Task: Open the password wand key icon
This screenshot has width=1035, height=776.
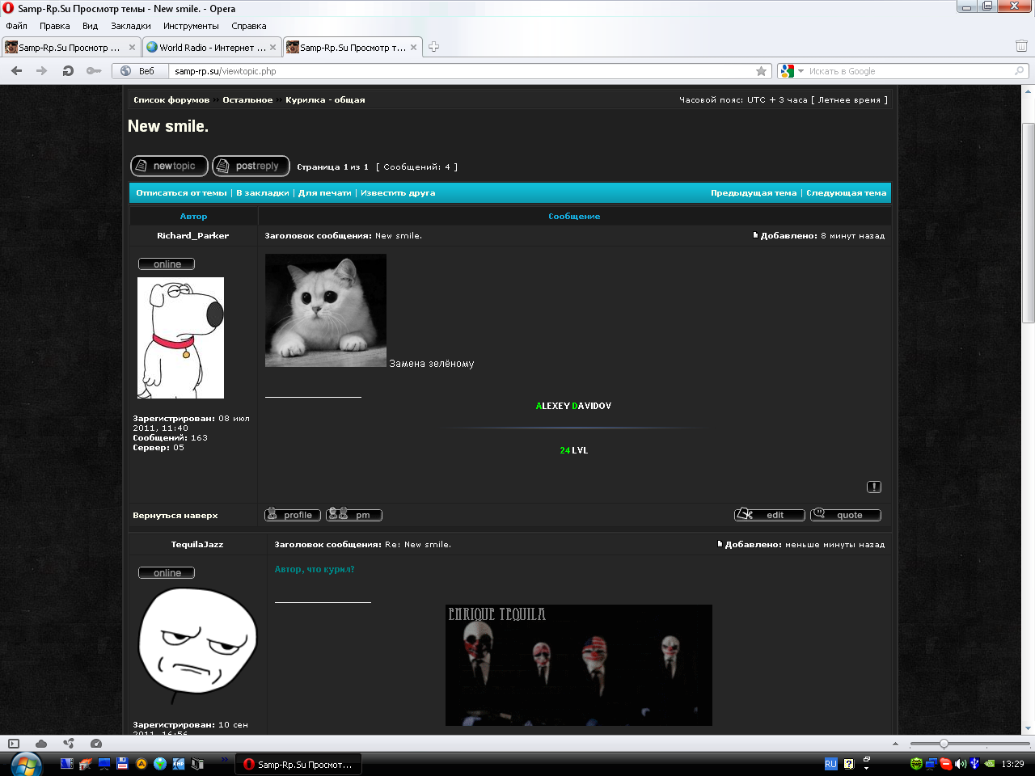Action: 94,71
